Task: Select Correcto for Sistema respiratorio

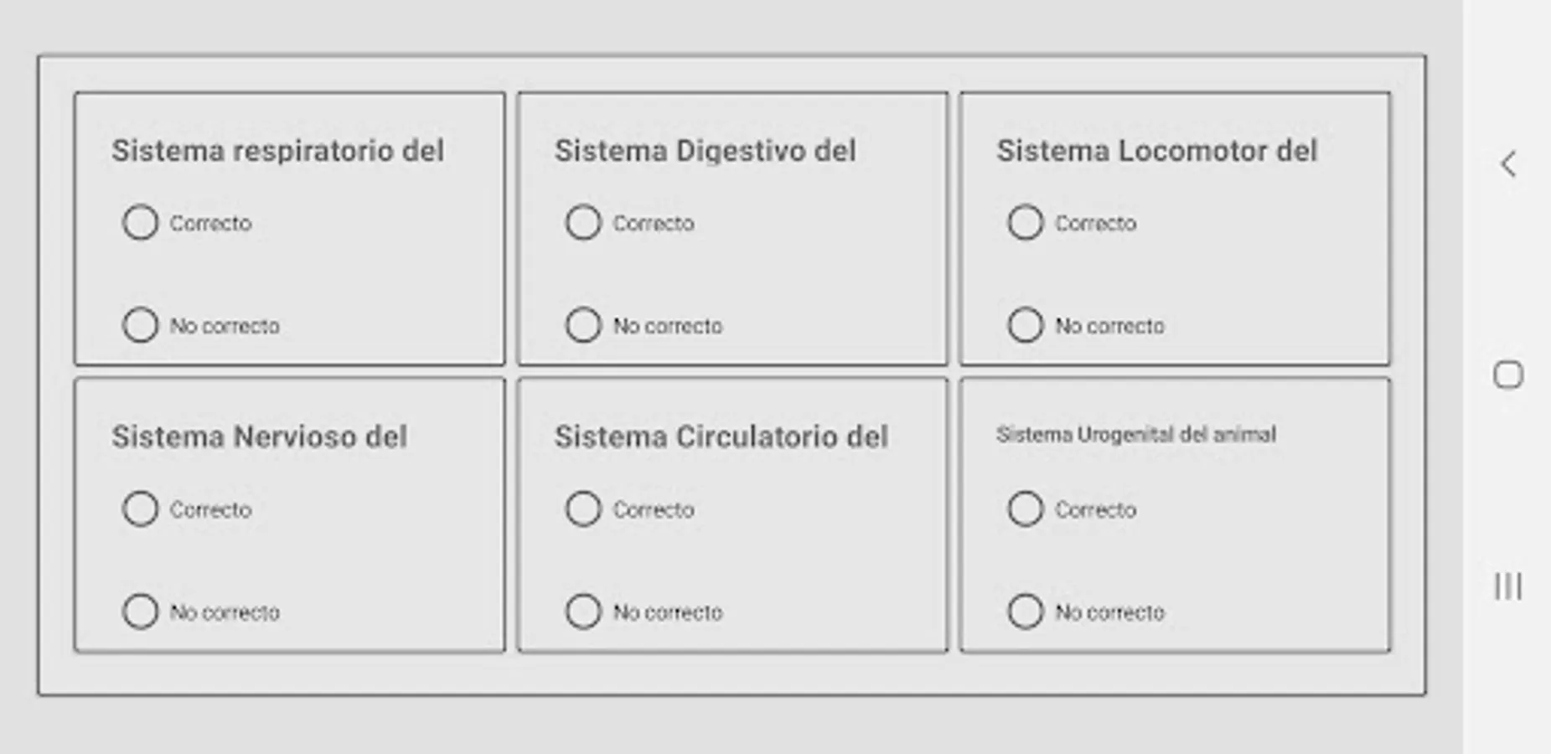Action: click(141, 223)
